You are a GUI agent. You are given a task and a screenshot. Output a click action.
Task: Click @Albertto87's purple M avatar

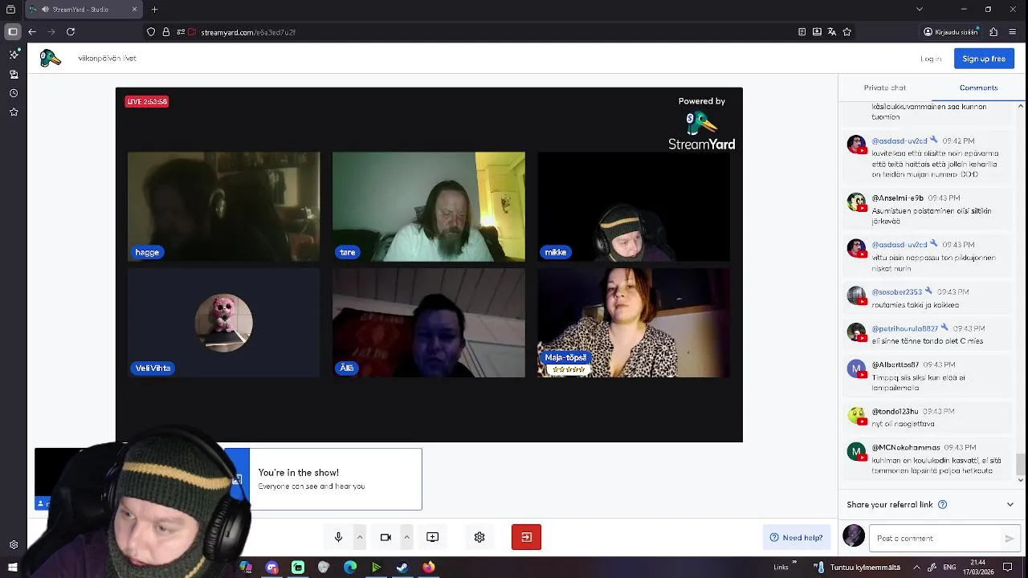coord(856,369)
